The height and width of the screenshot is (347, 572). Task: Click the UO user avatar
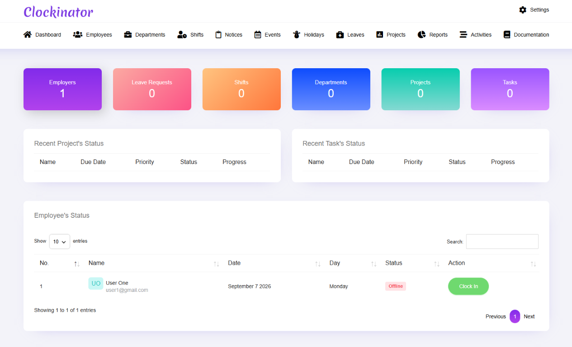click(96, 283)
